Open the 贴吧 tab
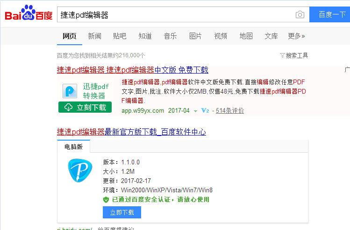This screenshot has width=350, height=230. pos(120,36)
